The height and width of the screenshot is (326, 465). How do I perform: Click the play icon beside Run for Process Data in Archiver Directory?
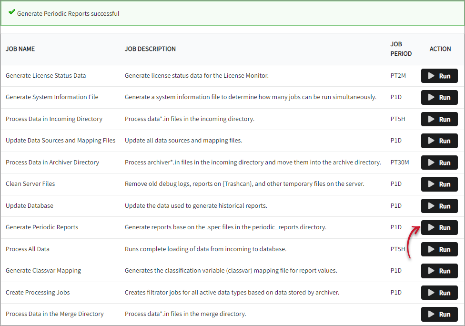(432, 163)
